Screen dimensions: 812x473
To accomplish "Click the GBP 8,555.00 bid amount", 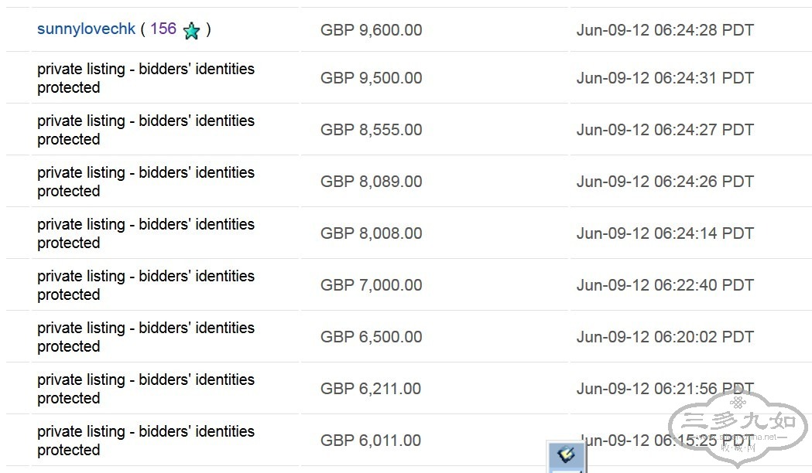I will pyautogui.click(x=371, y=130).
